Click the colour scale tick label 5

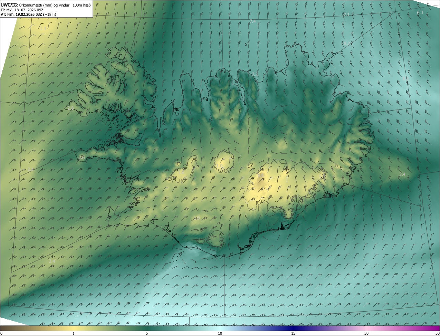click(147, 333)
